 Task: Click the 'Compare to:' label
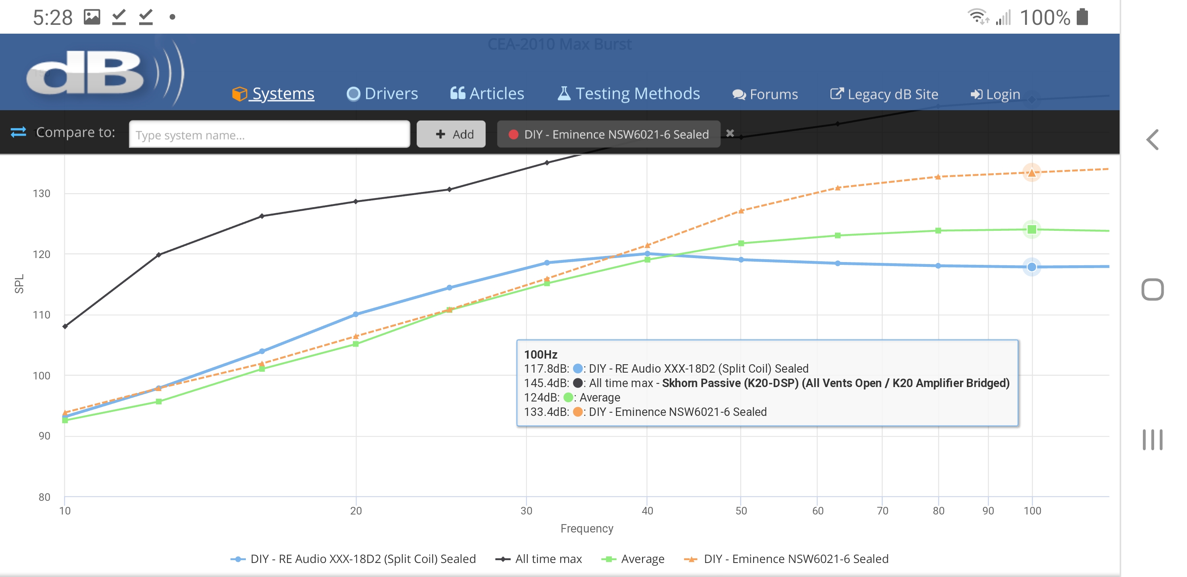75,132
